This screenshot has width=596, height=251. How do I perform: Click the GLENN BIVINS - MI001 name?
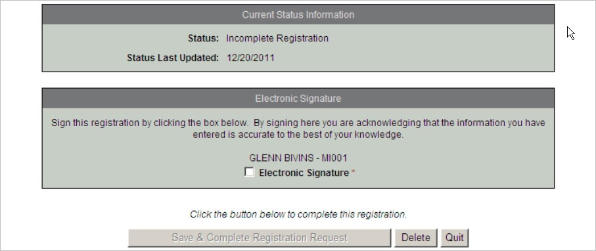pyautogui.click(x=298, y=158)
